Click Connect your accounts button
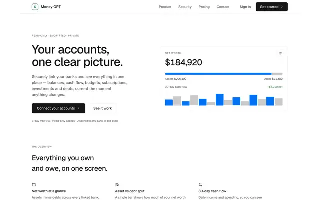 coord(58,108)
